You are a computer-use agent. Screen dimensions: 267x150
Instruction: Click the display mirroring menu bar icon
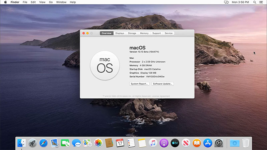point(226,2)
